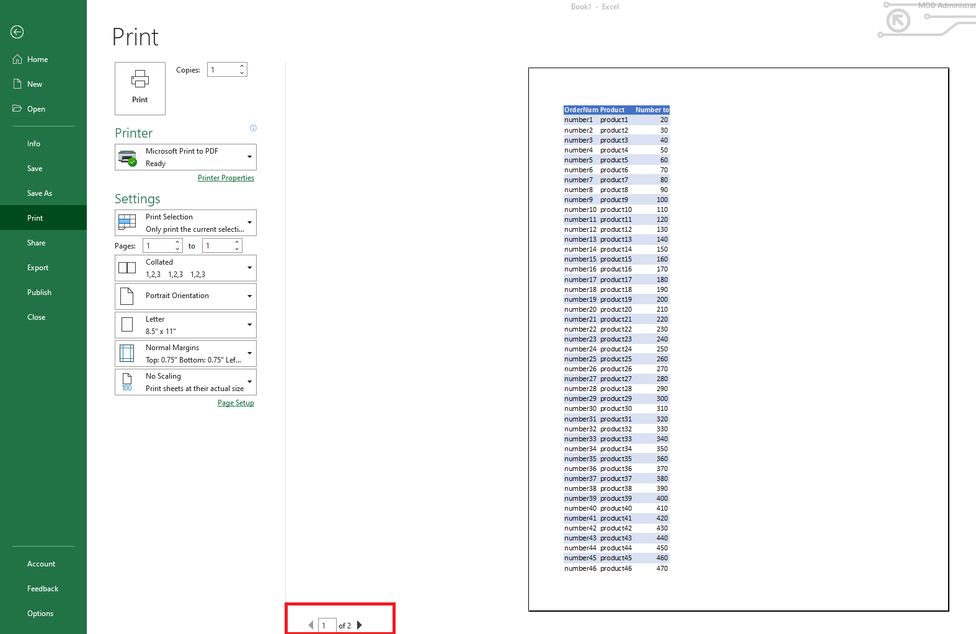
Task: Select Open in the sidebar
Action: [43, 109]
